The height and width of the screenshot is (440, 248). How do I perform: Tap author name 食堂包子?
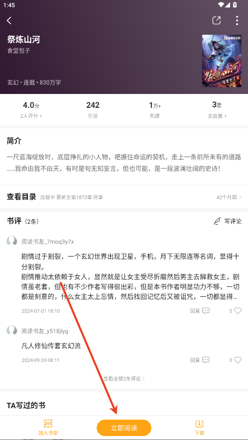[x=18, y=51]
